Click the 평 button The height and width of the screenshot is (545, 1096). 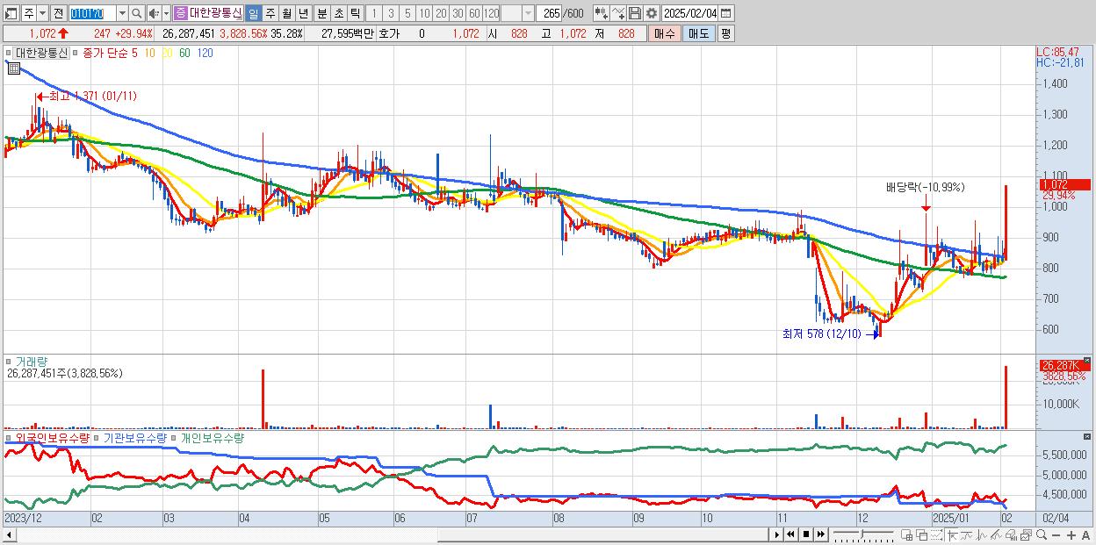coord(725,34)
